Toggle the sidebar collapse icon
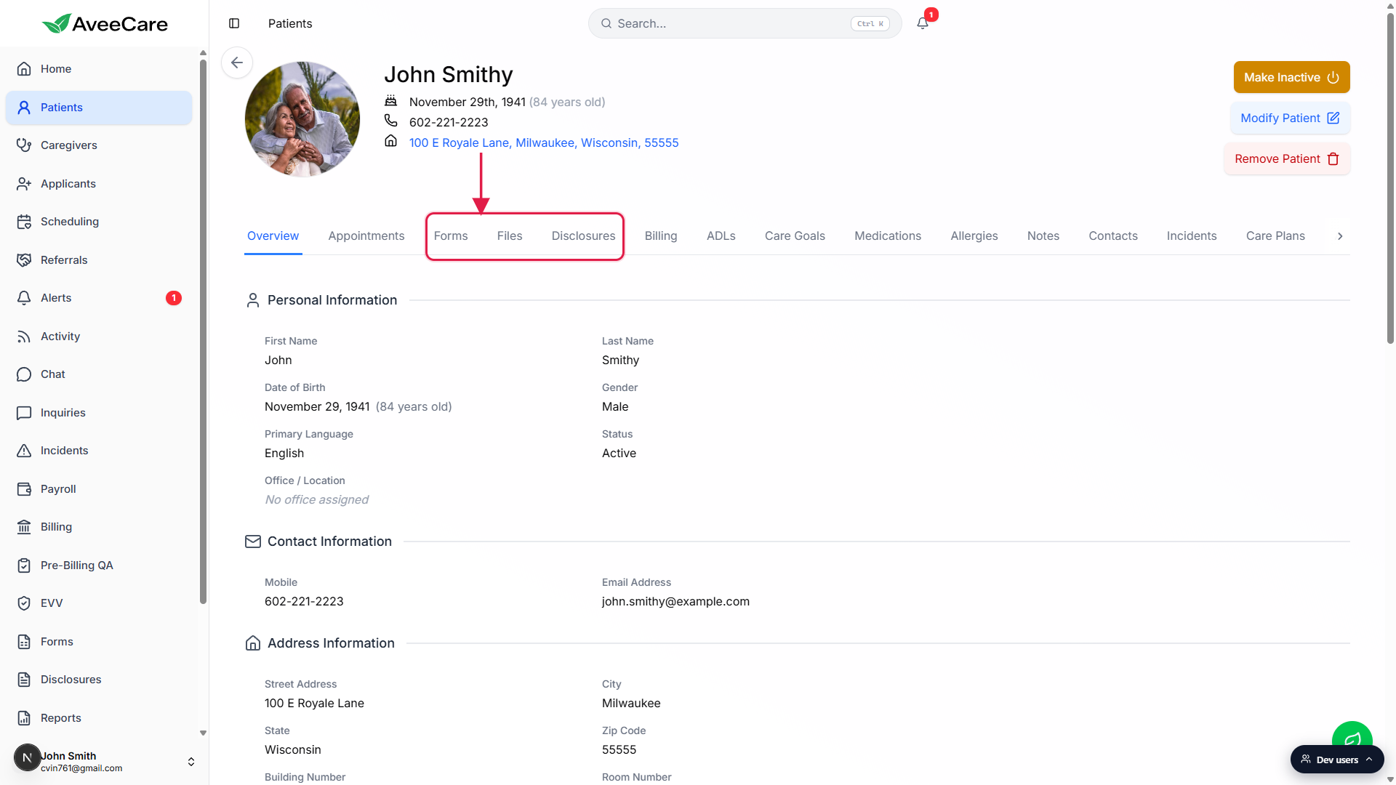 234,23
